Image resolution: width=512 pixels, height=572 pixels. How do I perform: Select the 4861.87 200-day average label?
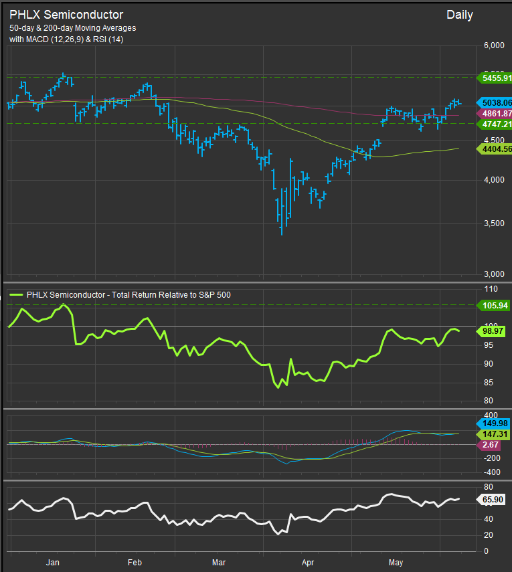point(495,114)
